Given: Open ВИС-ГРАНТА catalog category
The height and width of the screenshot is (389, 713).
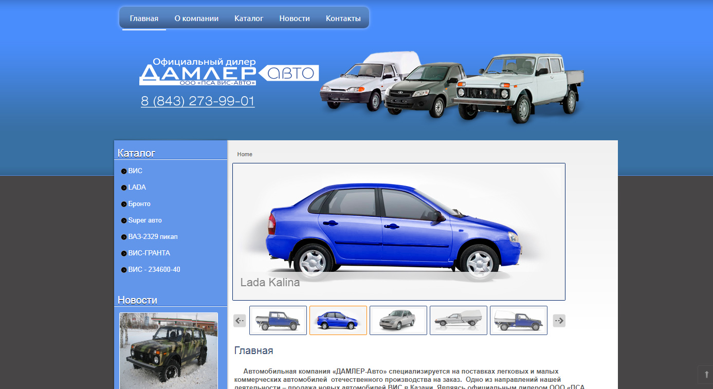Looking at the screenshot, I should (x=149, y=253).
